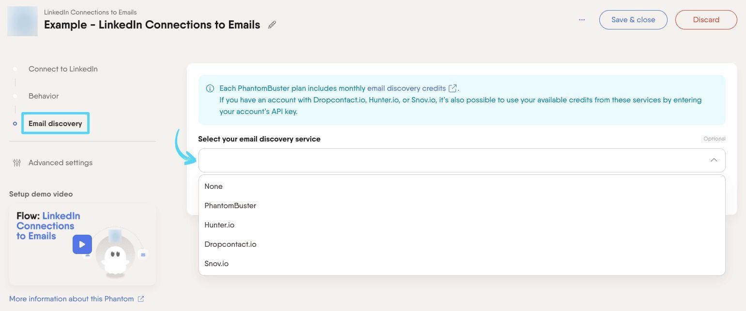Click the blurred Phantom logo thumbnail
Screen dimensions: 746x311
22,21
